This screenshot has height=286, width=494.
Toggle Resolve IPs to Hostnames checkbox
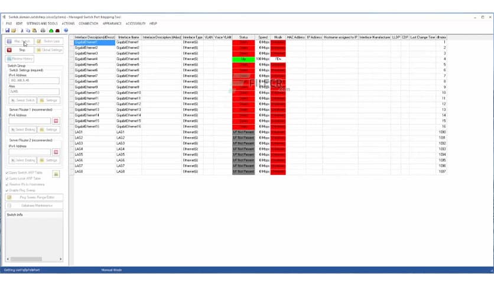tap(7, 184)
